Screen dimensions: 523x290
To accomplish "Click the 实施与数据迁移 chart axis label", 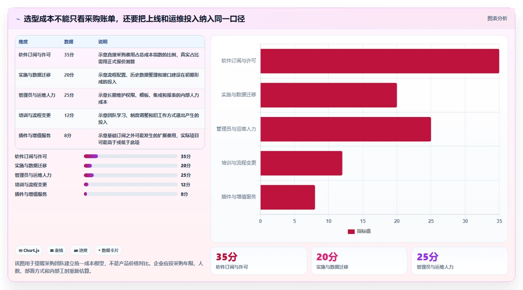I will 239,95.
